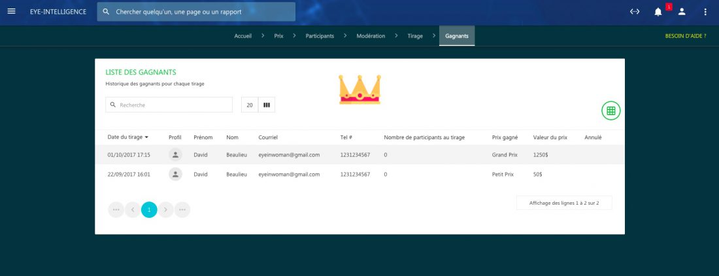Go to the Tirage step tab

(x=415, y=36)
